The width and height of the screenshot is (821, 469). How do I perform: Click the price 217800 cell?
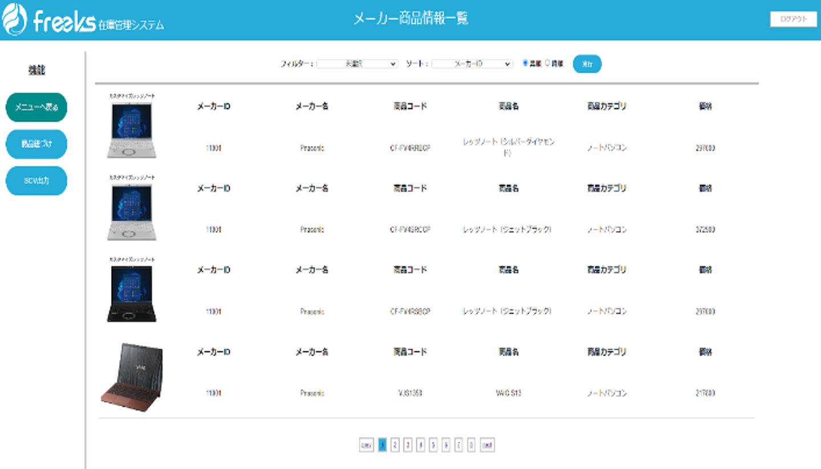[x=705, y=393]
